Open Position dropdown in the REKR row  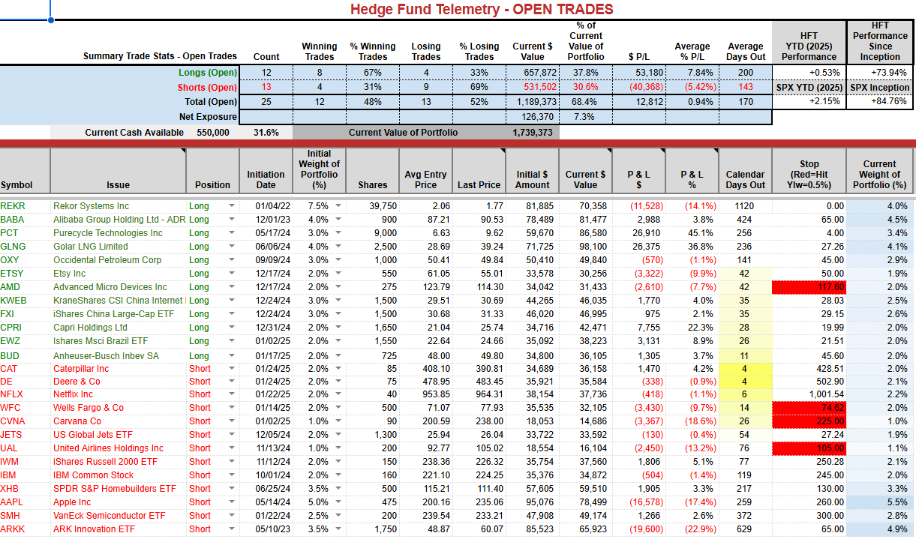(x=232, y=206)
